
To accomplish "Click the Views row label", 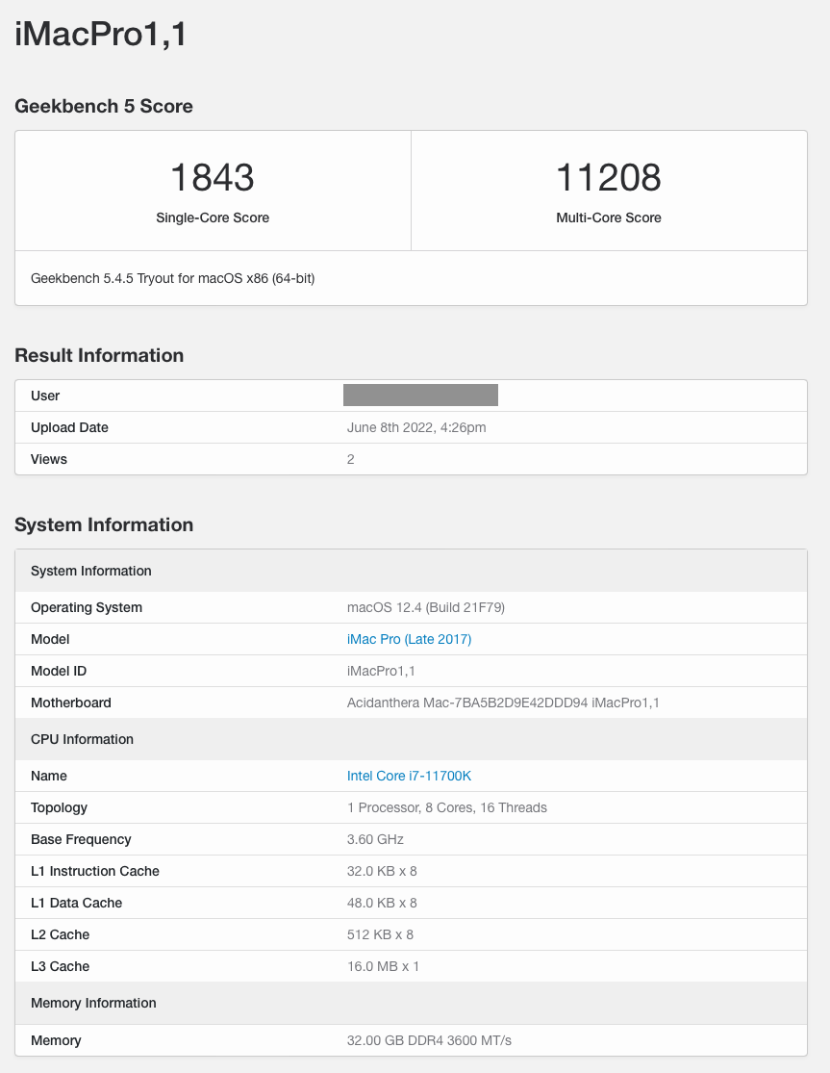I will (x=48, y=459).
